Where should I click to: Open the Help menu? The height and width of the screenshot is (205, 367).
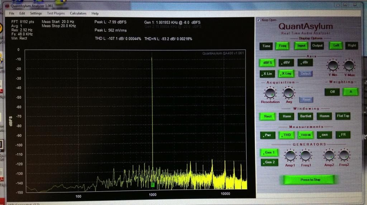pyautogui.click(x=95, y=13)
